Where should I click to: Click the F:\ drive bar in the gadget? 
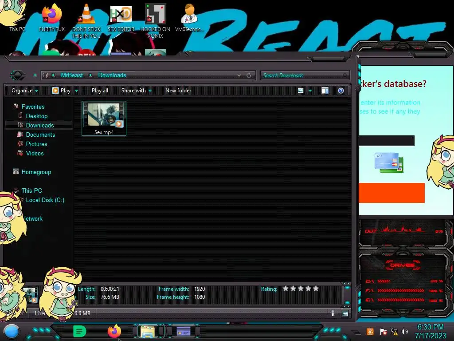(x=404, y=290)
